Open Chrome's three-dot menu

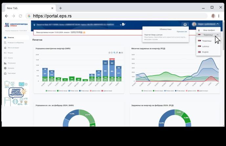click(x=219, y=16)
